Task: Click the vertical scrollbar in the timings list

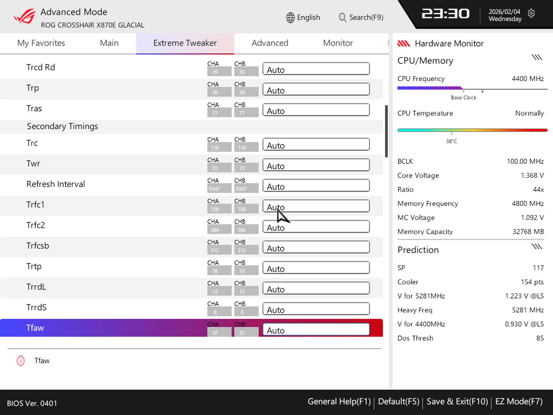Action: point(386,130)
